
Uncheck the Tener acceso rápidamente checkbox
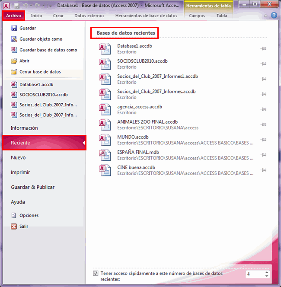[x=96, y=274]
